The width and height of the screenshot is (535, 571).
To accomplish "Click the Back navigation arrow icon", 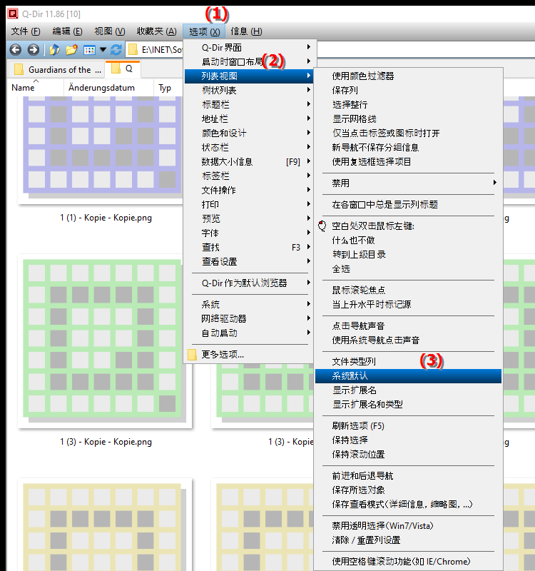I will 15,49.
